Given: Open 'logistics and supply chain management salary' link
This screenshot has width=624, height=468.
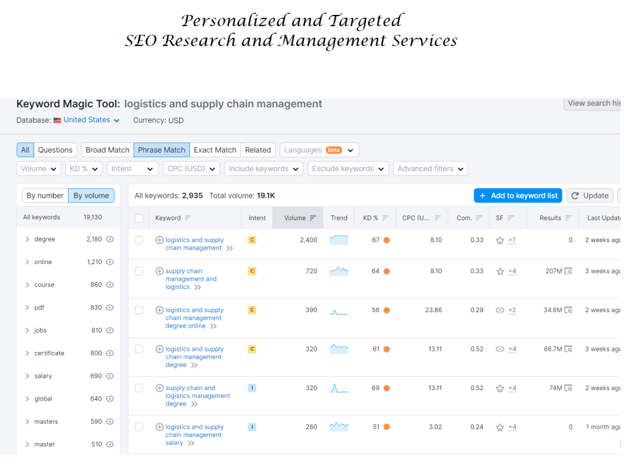Looking at the screenshot, I should pos(194,434).
